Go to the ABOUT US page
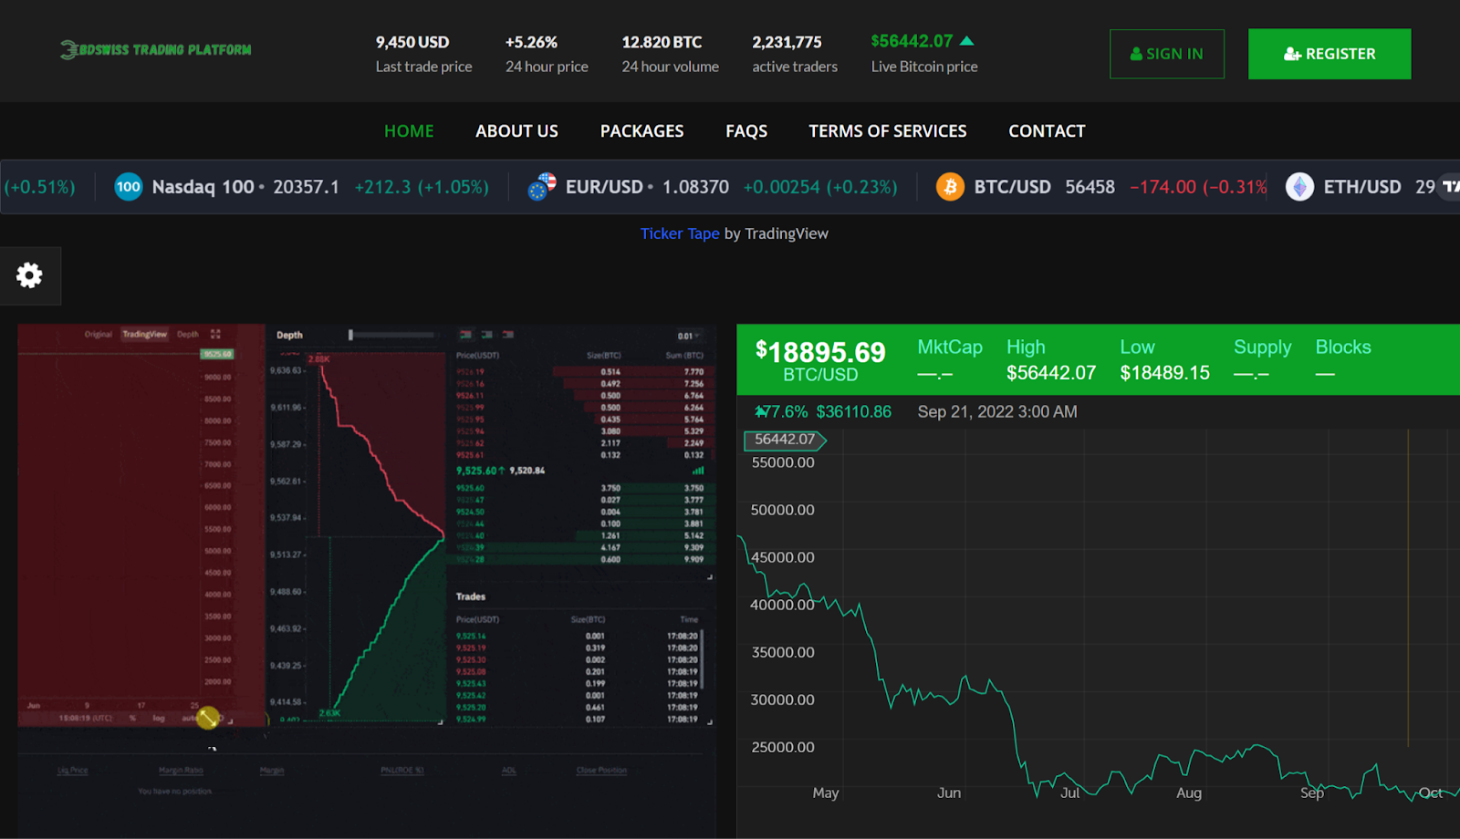Image resolution: width=1460 pixels, height=839 pixels. click(x=516, y=131)
